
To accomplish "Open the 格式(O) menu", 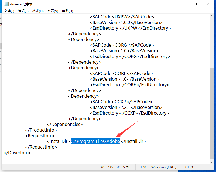I will 38,11.
